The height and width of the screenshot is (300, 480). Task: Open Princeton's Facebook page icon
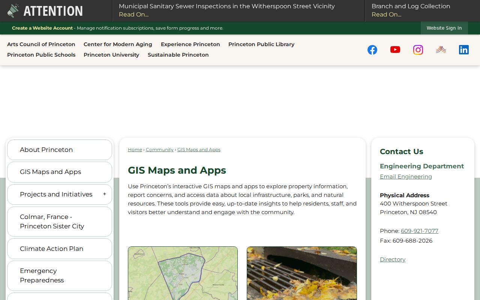click(372, 50)
